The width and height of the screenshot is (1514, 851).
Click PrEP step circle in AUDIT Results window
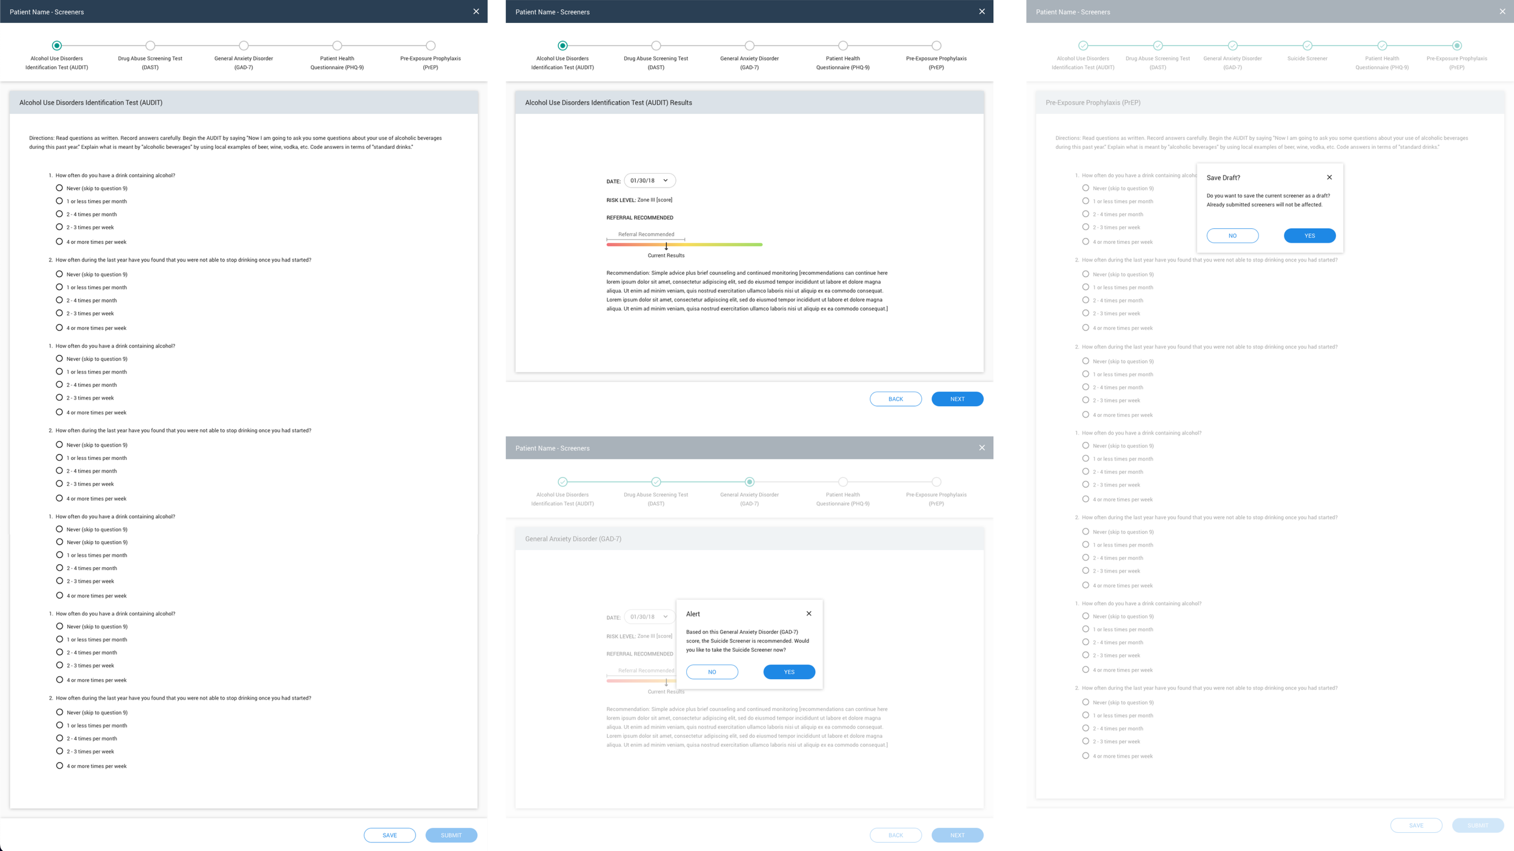tap(936, 45)
